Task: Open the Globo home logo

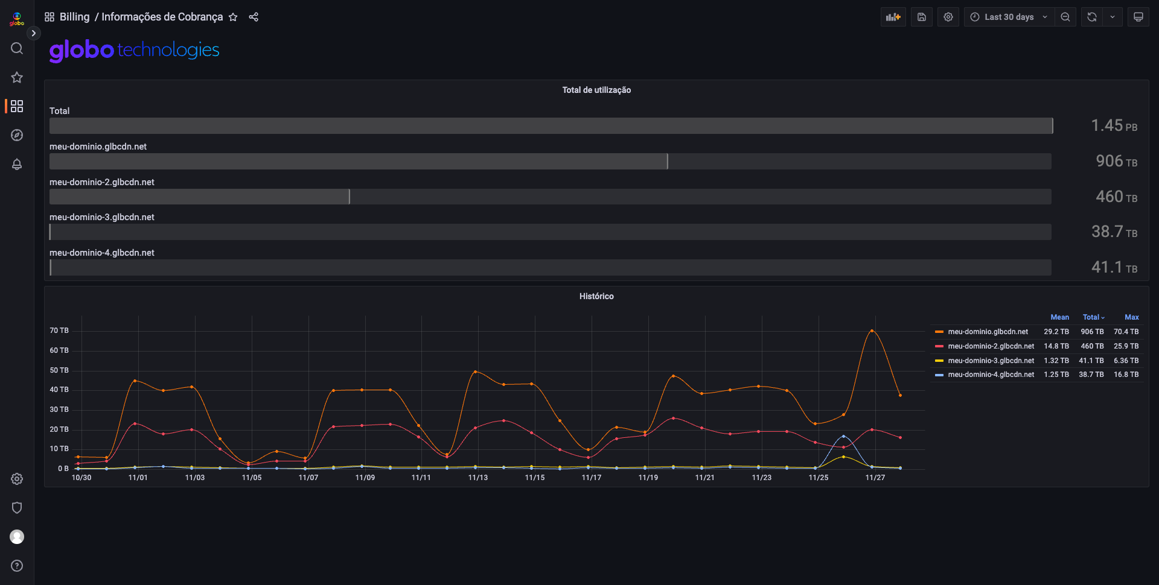Action: click(17, 19)
